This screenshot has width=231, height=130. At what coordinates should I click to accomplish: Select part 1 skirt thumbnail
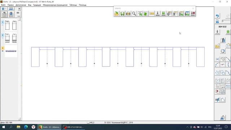coord(11,25)
